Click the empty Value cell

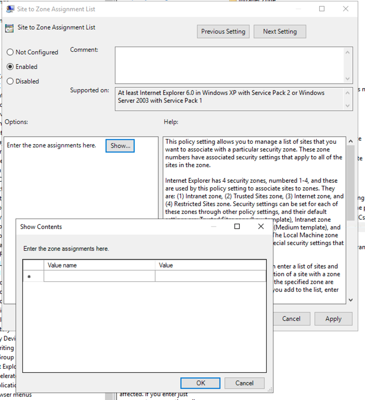[x=211, y=276]
